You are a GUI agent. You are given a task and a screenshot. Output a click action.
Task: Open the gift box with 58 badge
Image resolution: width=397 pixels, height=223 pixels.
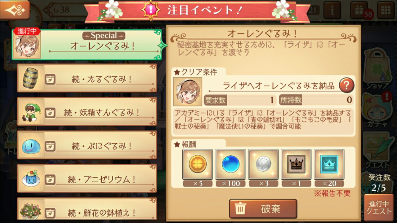(x=359, y=10)
